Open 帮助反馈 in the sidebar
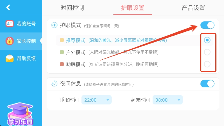224x126 pixels. coord(26,59)
